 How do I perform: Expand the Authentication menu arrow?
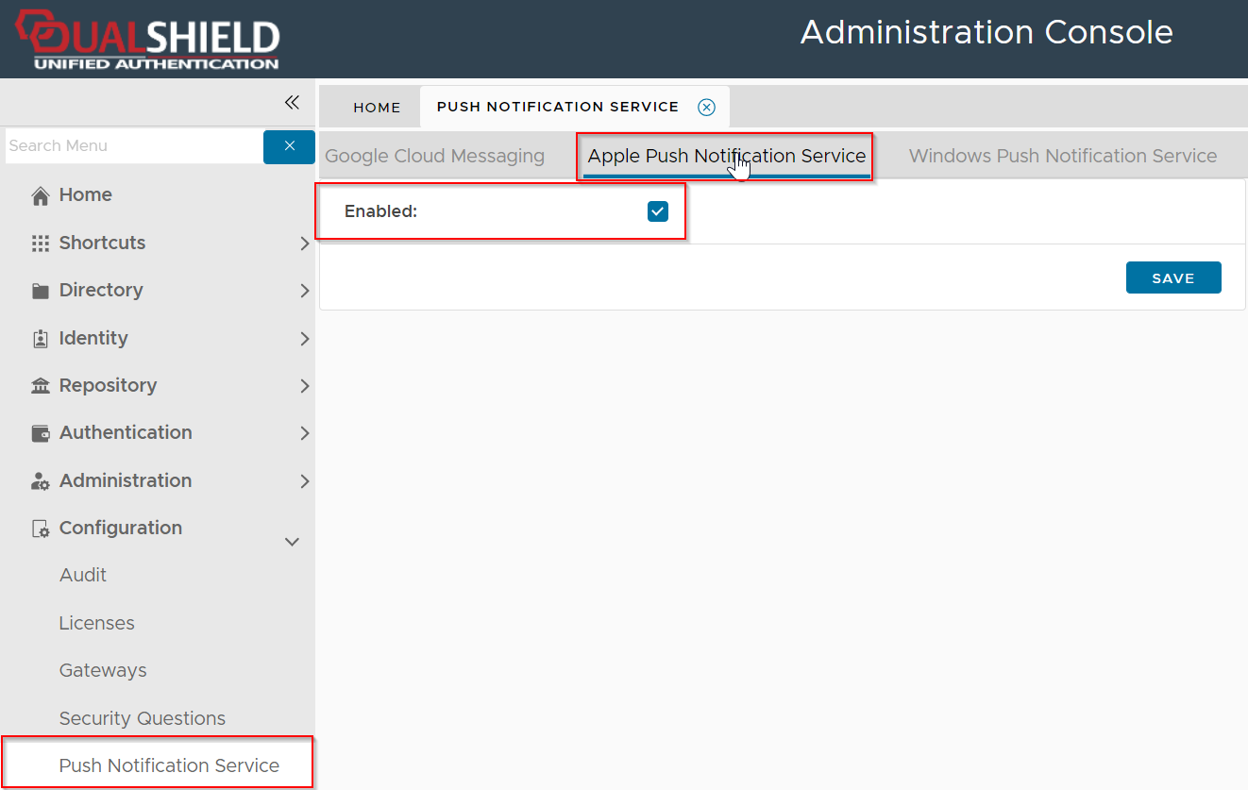[x=304, y=433]
